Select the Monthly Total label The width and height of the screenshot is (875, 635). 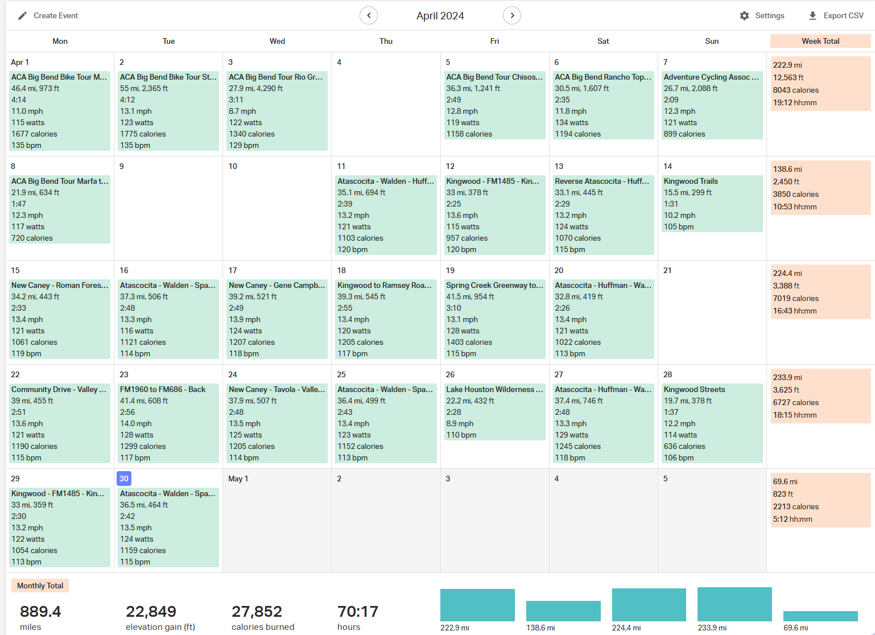pos(40,585)
